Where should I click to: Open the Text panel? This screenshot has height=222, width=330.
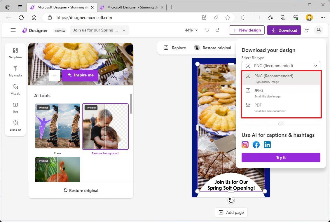15,108
